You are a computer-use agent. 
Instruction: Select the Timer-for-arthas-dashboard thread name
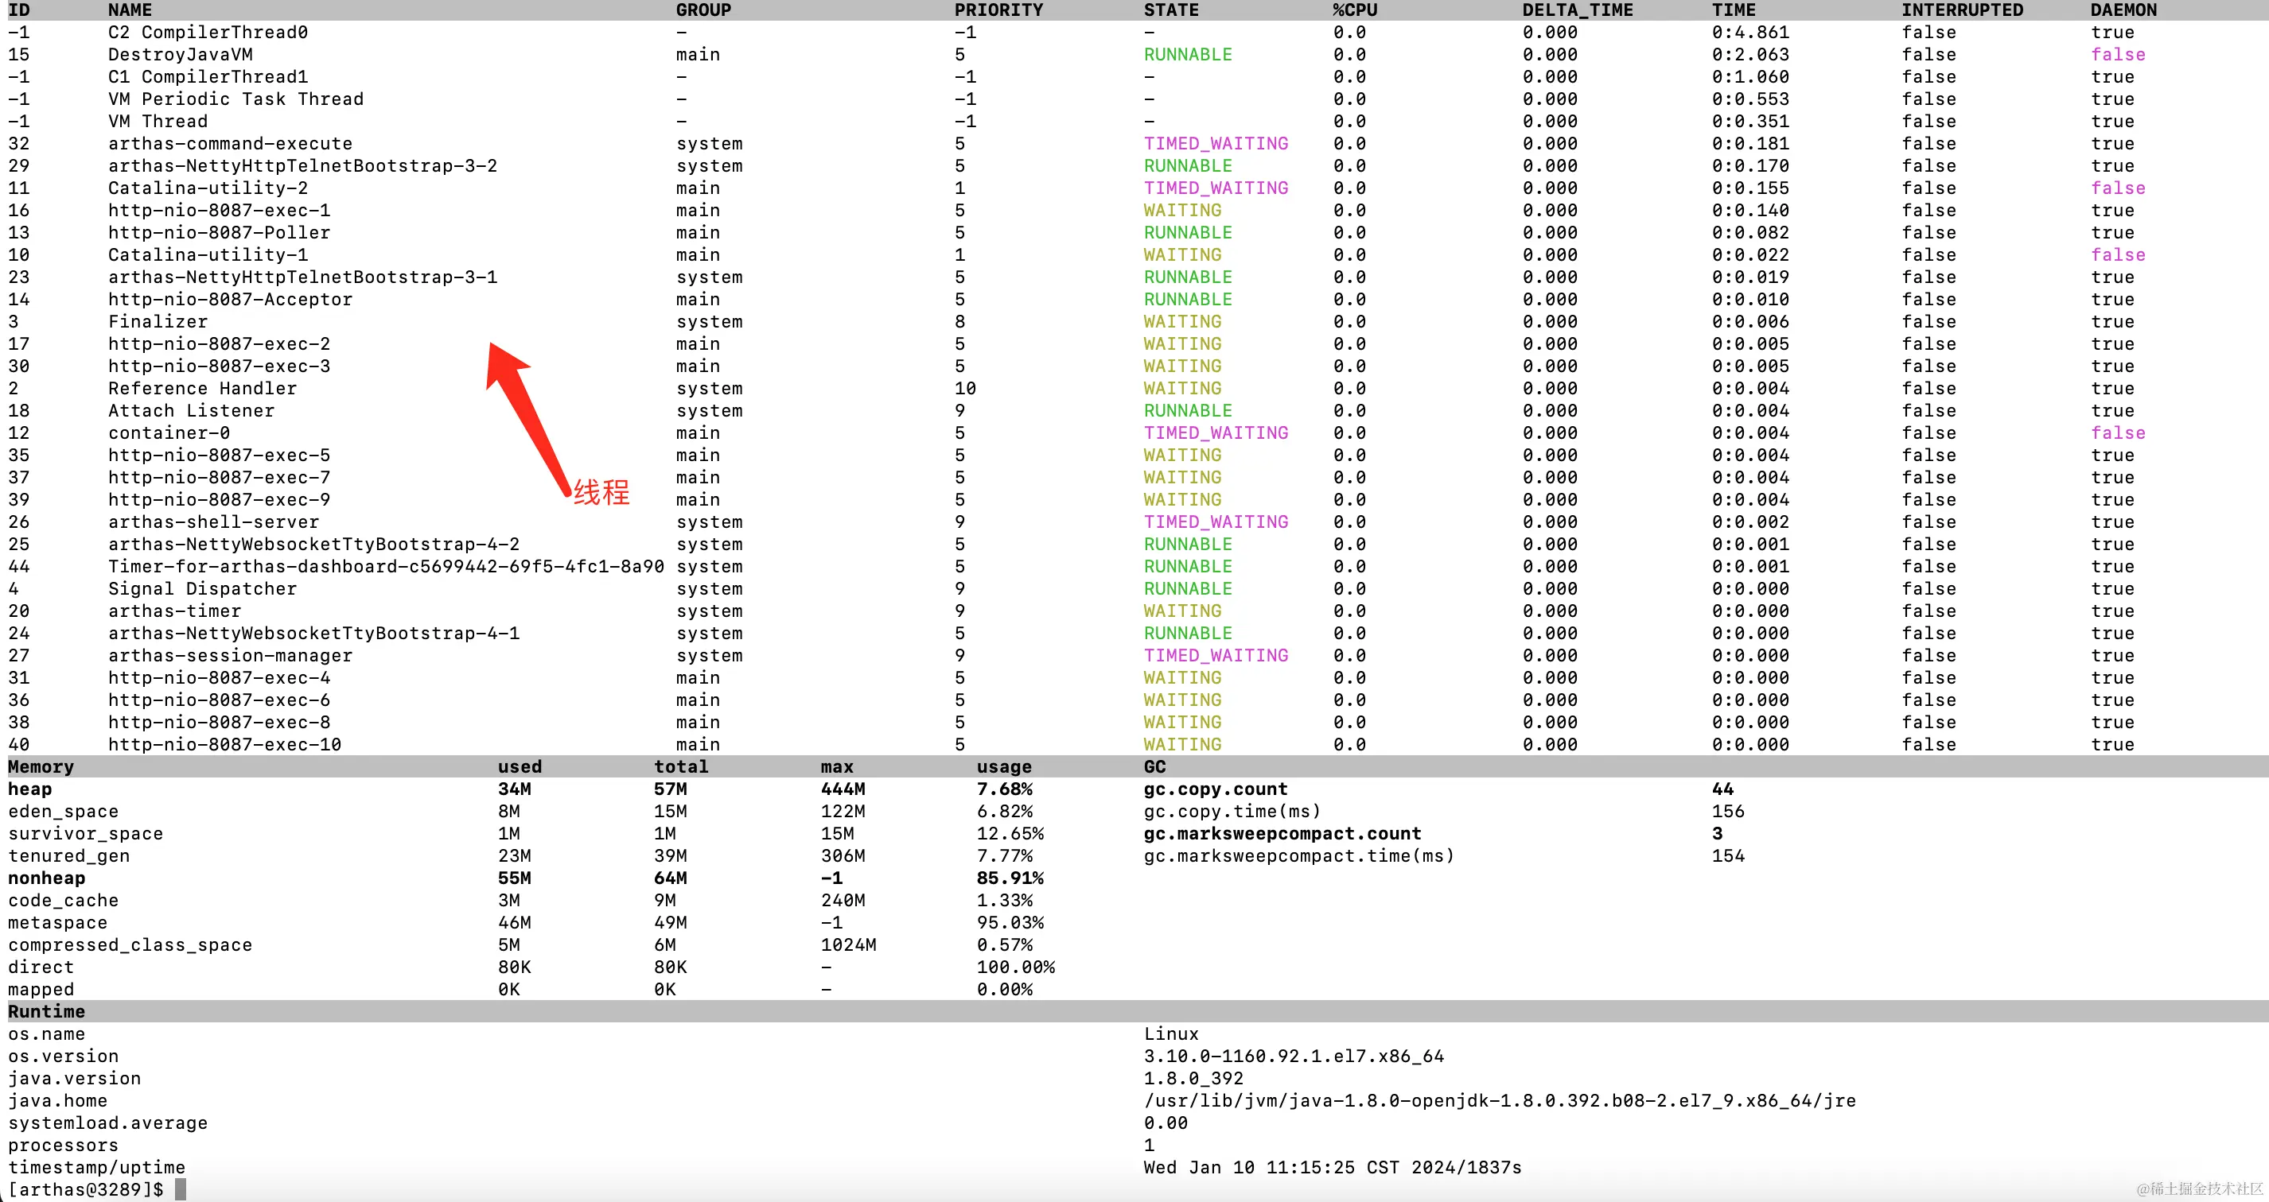[386, 567]
